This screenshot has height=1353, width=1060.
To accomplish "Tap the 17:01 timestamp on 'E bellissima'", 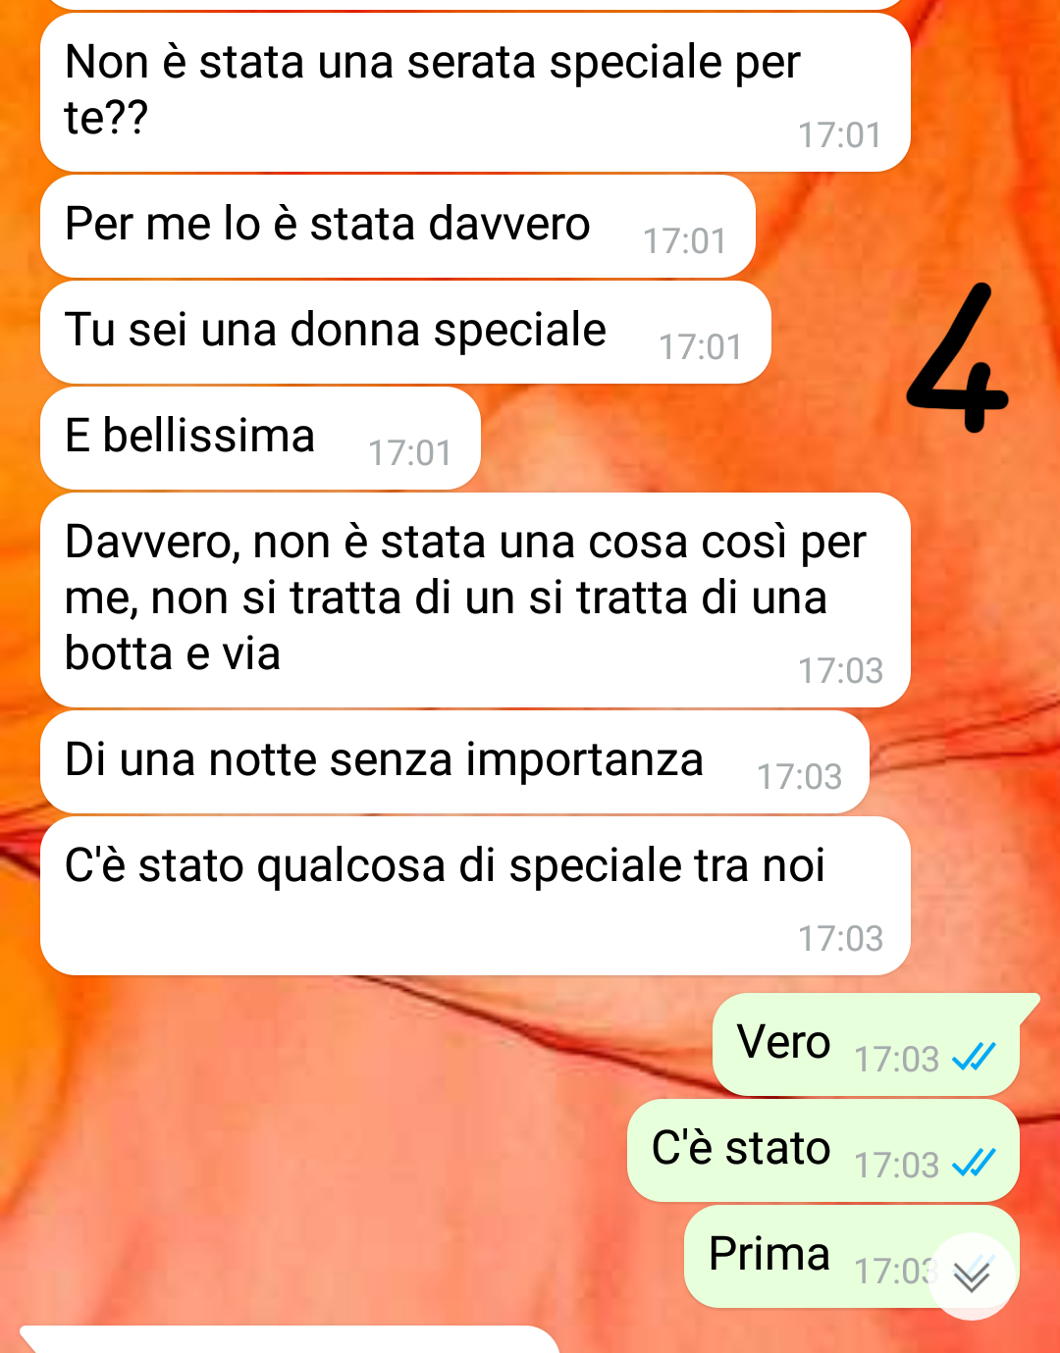I will click(x=409, y=453).
